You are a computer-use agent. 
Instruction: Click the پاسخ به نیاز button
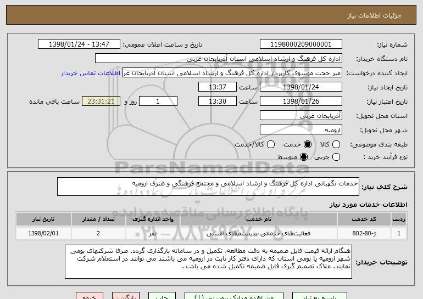click(x=320, y=296)
